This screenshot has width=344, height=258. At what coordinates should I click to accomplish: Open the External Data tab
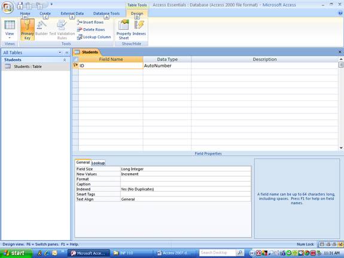pyautogui.click(x=72, y=13)
